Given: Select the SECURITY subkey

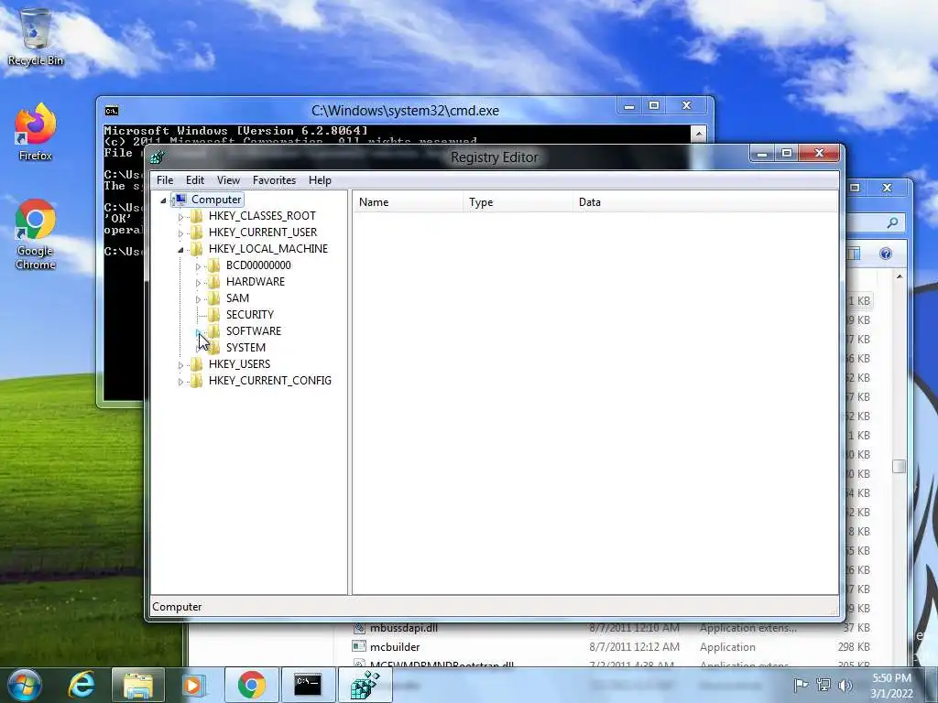Looking at the screenshot, I should (249, 315).
